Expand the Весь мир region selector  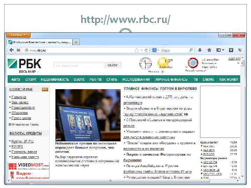pos(28,72)
